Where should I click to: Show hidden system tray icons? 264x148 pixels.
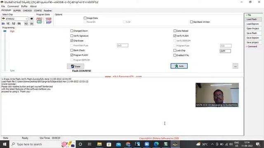click(x=212, y=144)
